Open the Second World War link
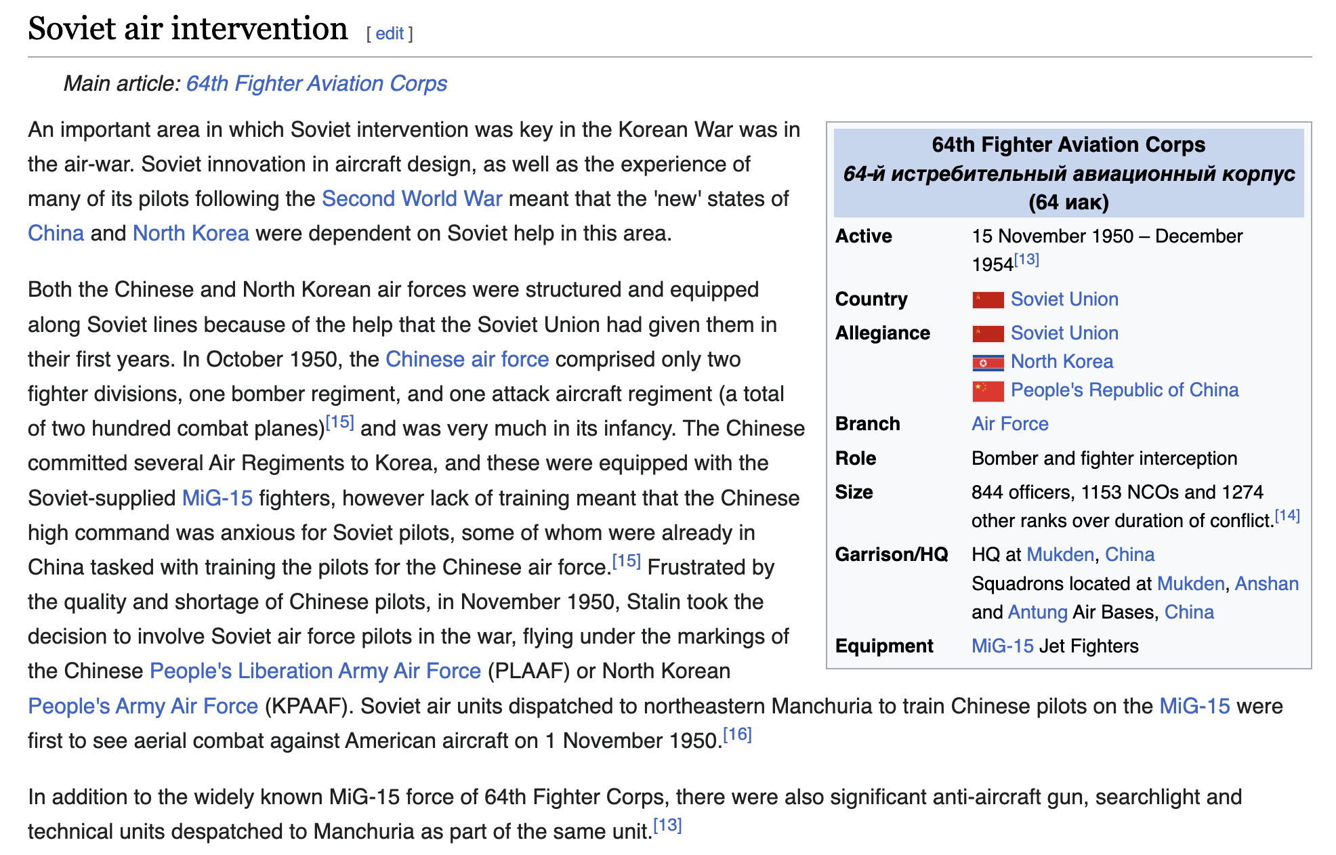This screenshot has height=855, width=1336. (412, 199)
